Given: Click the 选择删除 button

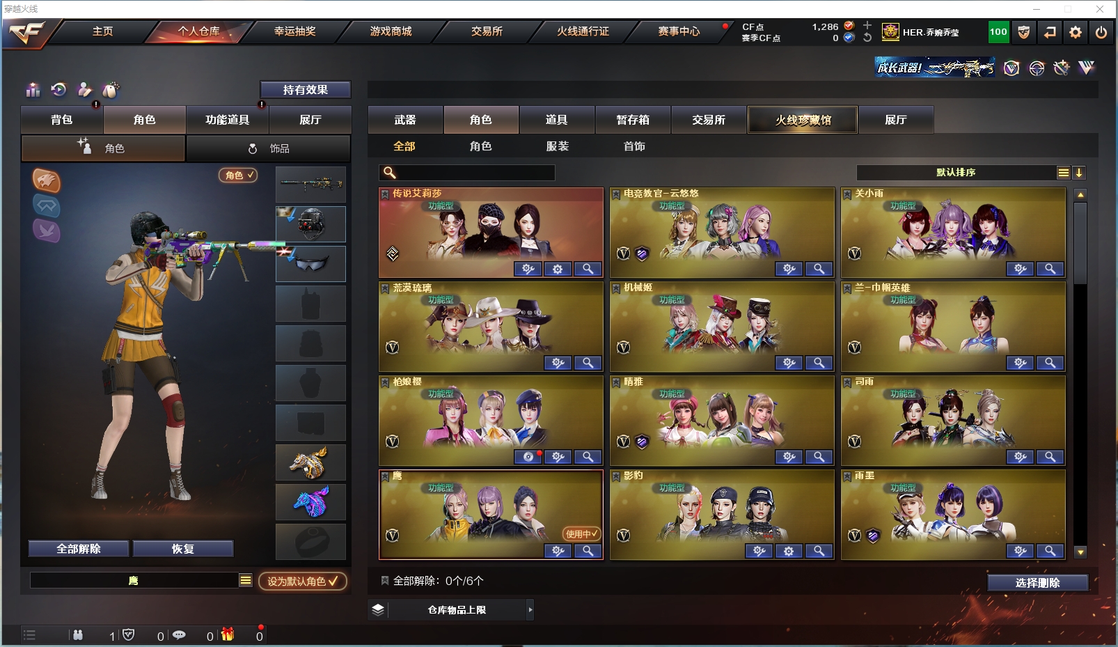Looking at the screenshot, I should point(1037,583).
